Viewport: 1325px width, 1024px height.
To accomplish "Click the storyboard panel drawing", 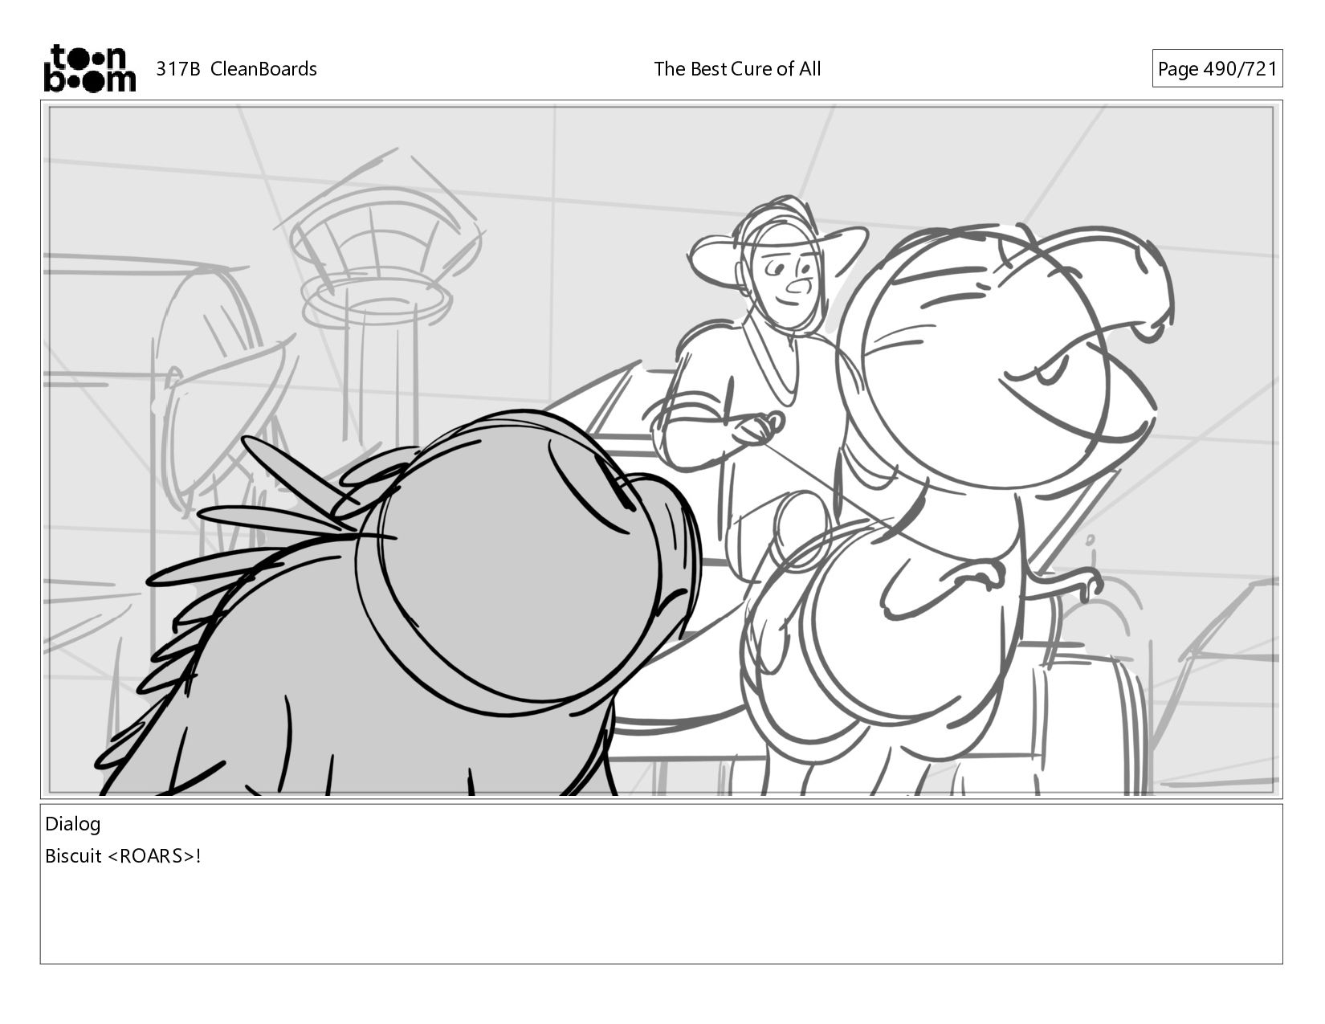I will click(662, 450).
